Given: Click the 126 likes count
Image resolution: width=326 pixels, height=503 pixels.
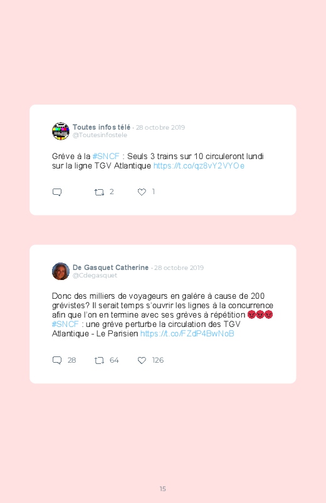Looking at the screenshot, I should click(158, 360).
